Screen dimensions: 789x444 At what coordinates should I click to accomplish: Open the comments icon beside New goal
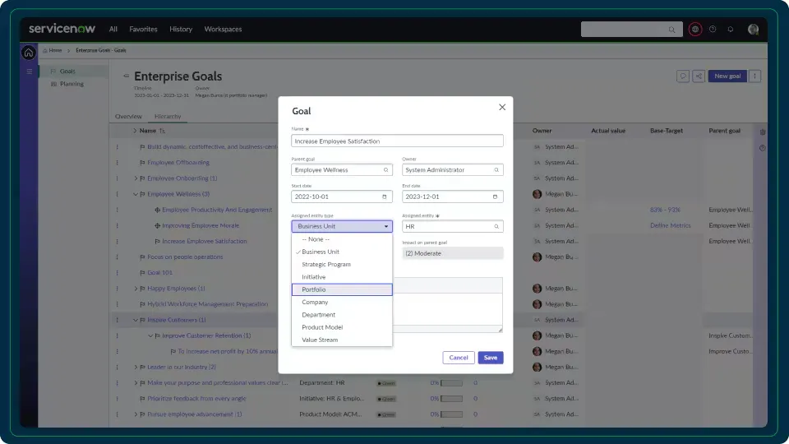(683, 76)
